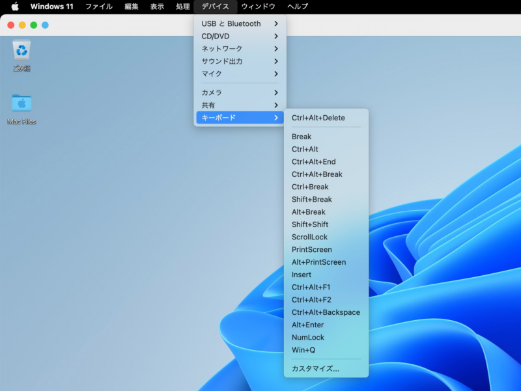Screen dimensions: 521x391
Task: Open the 表示 menu
Action: [157, 7]
